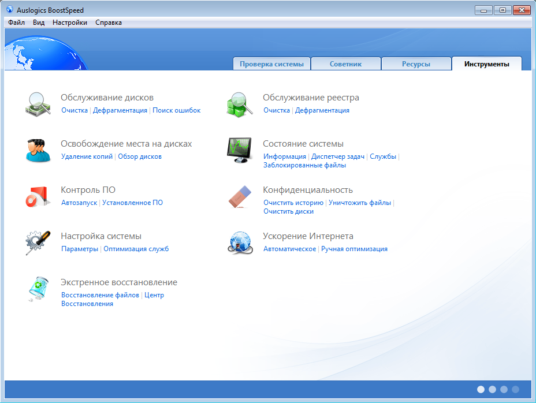
Task: Open the Автозапуск link
Action: pyautogui.click(x=79, y=203)
